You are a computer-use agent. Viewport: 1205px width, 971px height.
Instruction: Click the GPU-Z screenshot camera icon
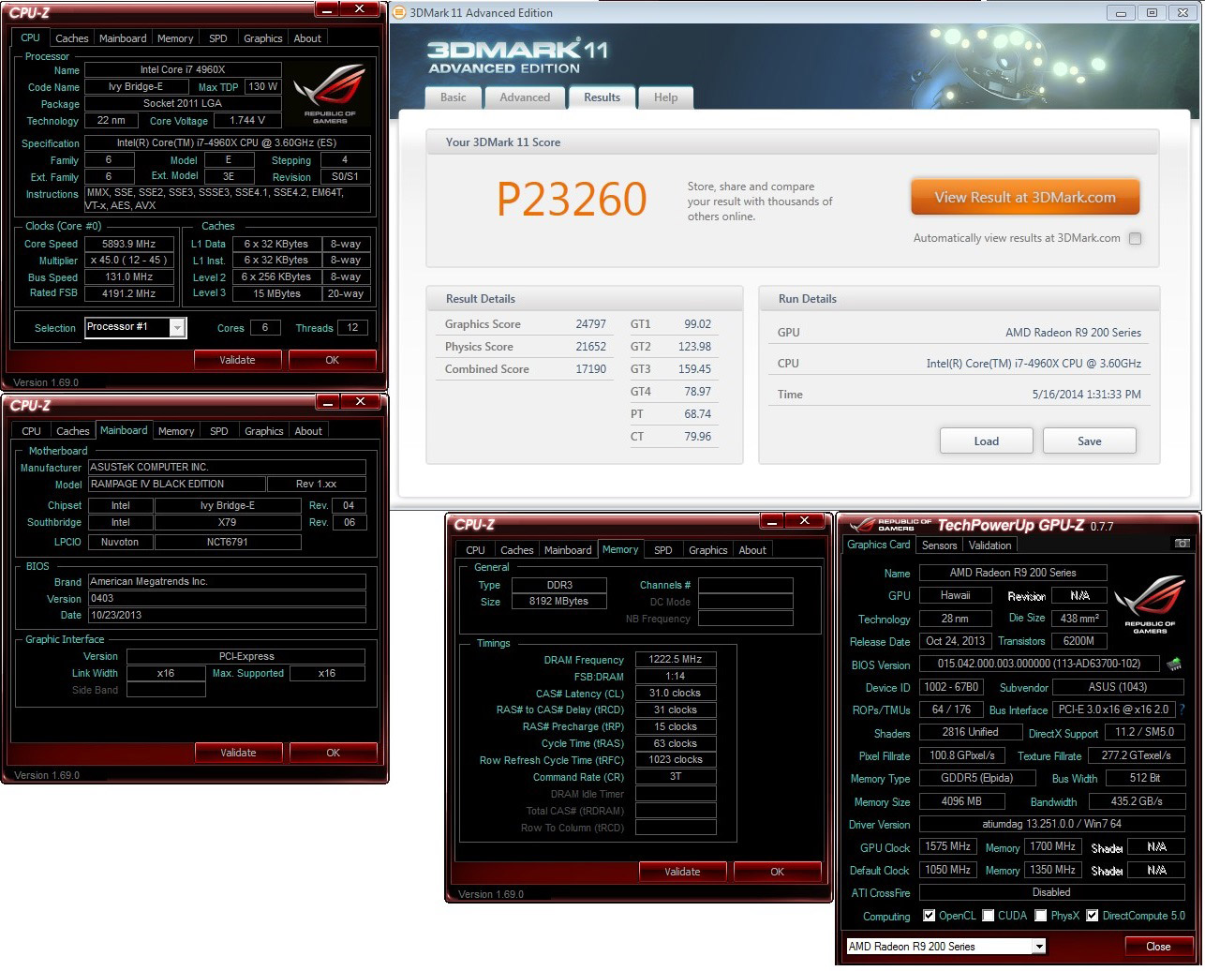(x=1183, y=544)
